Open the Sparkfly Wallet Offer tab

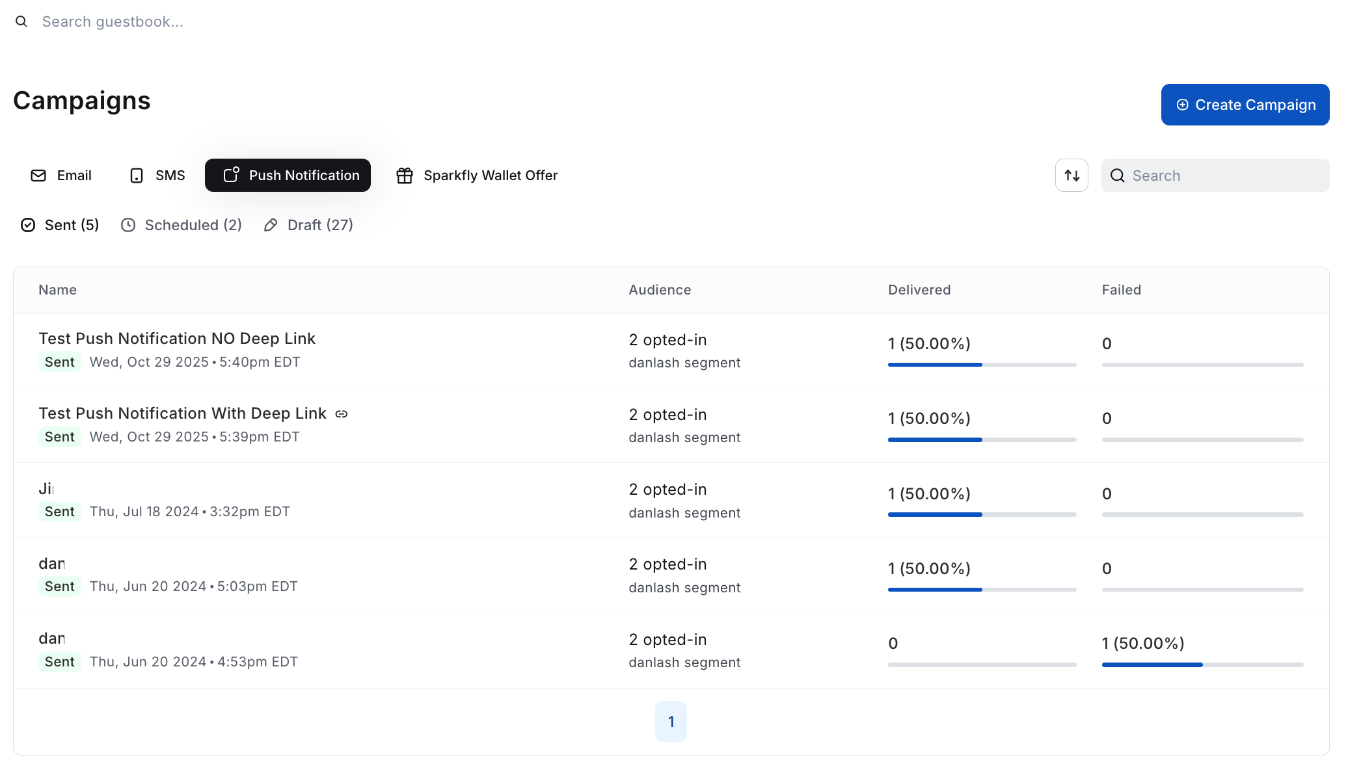(x=477, y=176)
